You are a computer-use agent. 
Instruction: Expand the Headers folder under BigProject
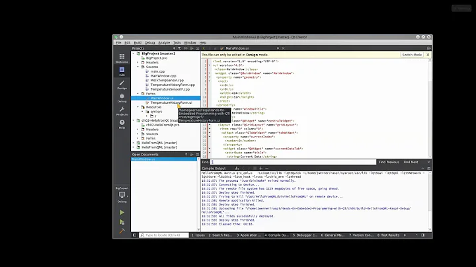138,62
